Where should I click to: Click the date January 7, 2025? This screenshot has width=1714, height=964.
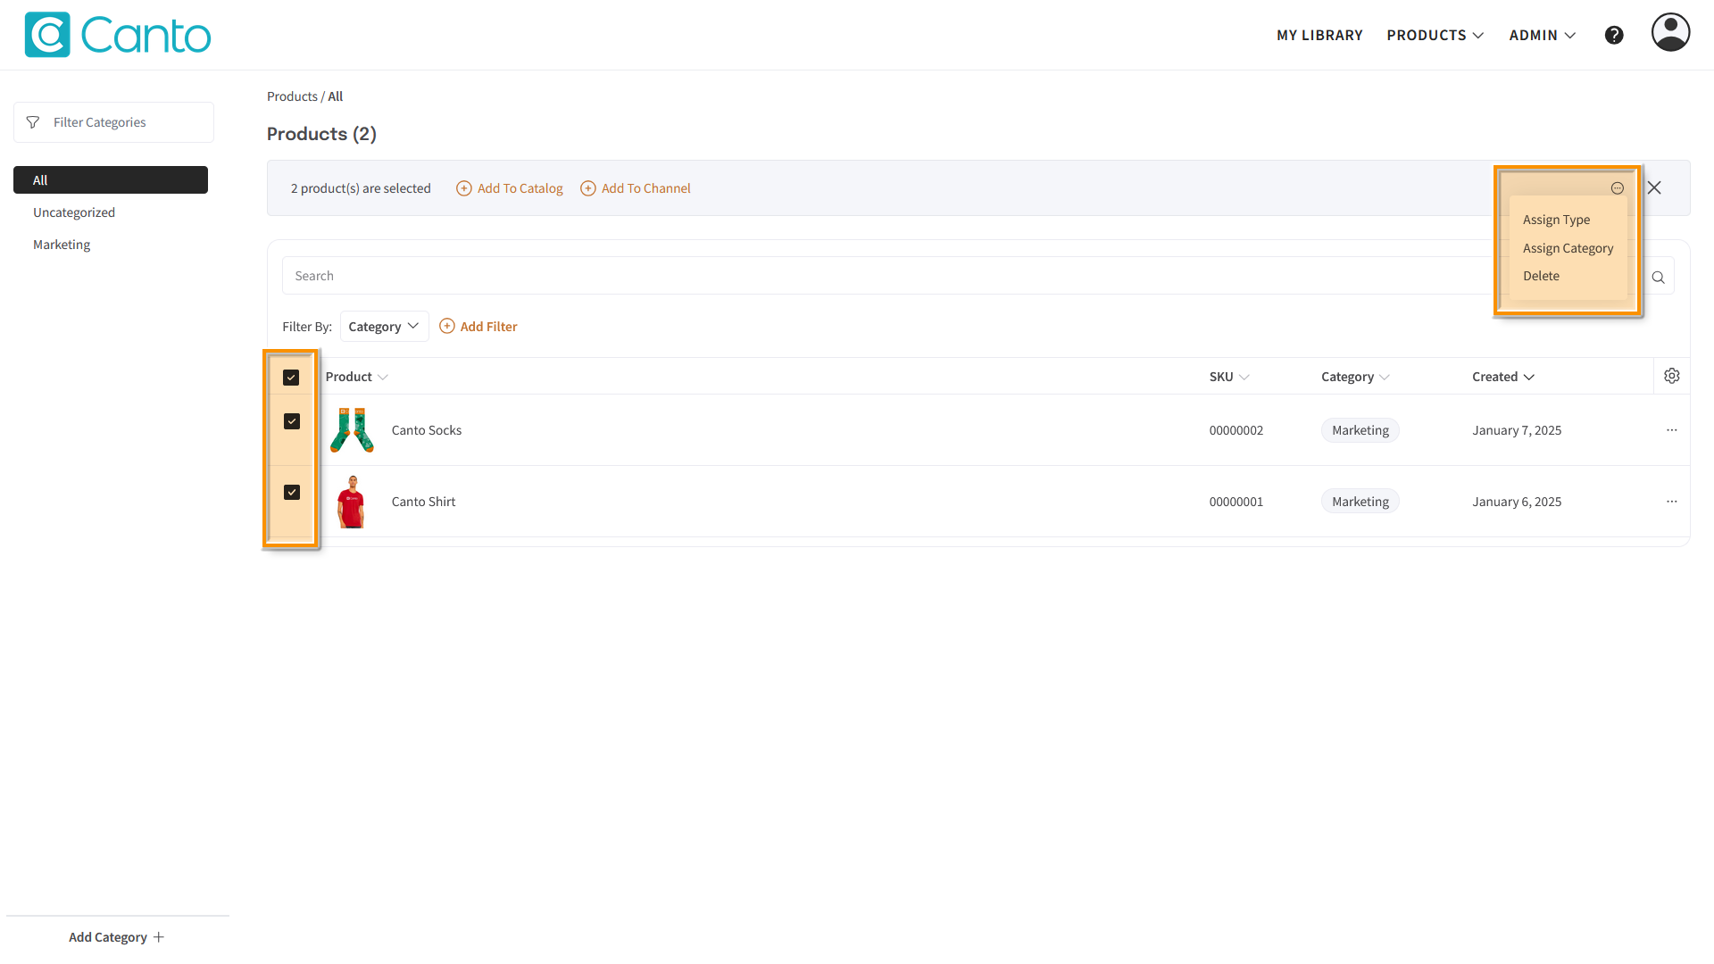click(1517, 430)
